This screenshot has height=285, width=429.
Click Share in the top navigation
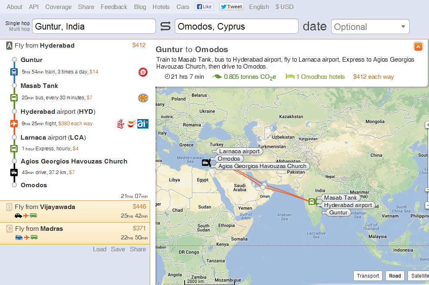(86, 7)
